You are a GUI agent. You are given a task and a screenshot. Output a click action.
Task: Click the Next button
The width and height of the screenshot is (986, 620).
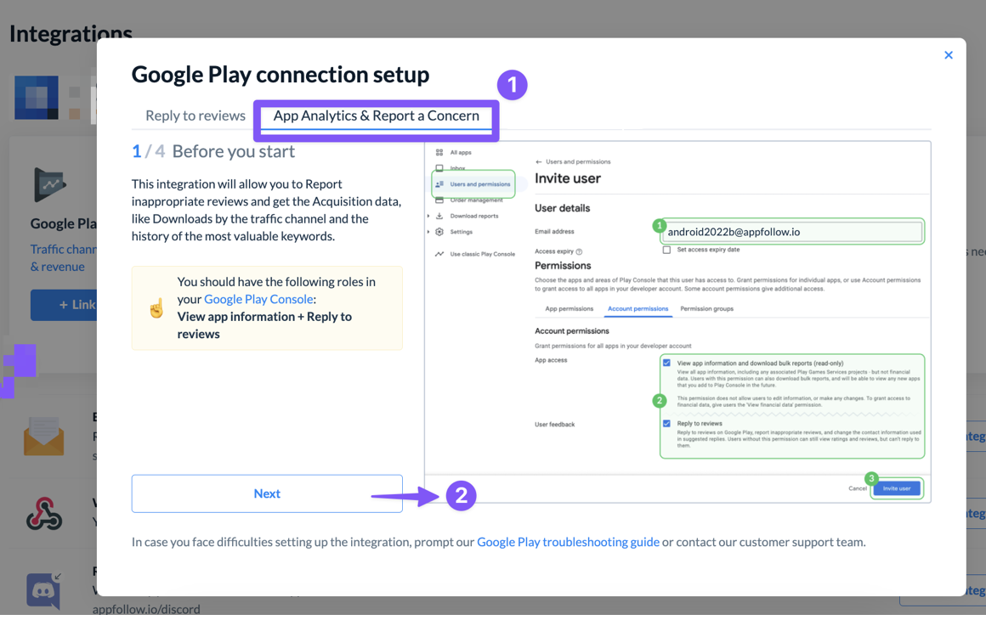click(267, 493)
